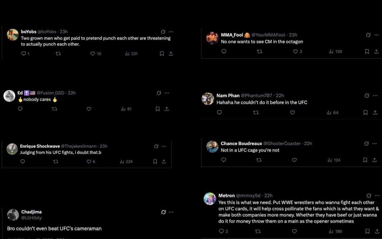Expand options for Enrique Shockwave's tweet
Viewport: 382px width, 239px height.
pyautogui.click(x=164, y=146)
